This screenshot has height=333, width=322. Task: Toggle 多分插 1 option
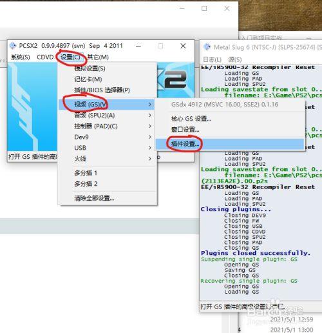pyautogui.click(x=86, y=173)
